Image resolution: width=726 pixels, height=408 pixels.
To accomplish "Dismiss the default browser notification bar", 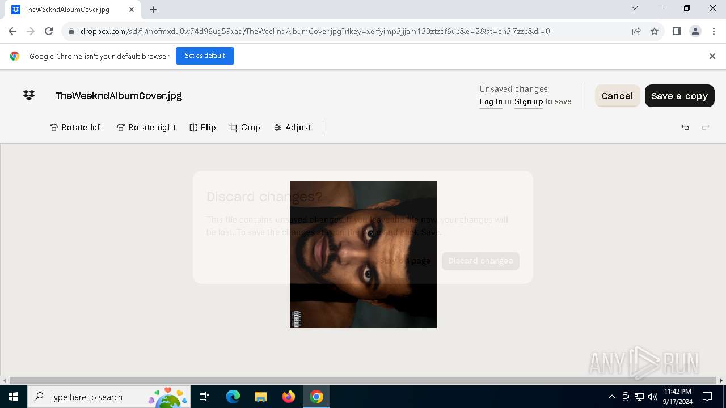I will (x=712, y=56).
